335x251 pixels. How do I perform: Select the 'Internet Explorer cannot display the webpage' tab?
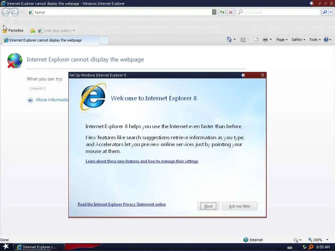pos(50,40)
